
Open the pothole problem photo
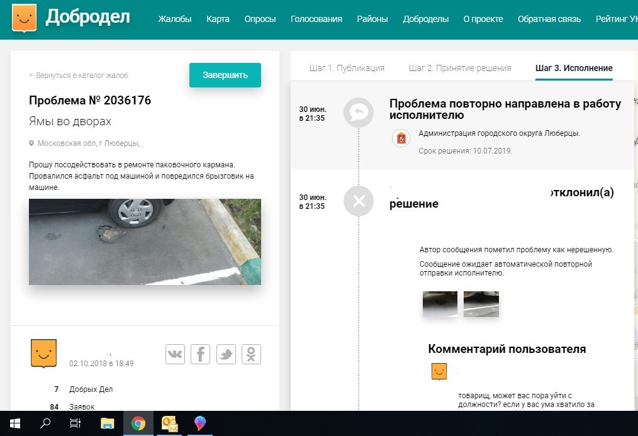[x=145, y=242]
